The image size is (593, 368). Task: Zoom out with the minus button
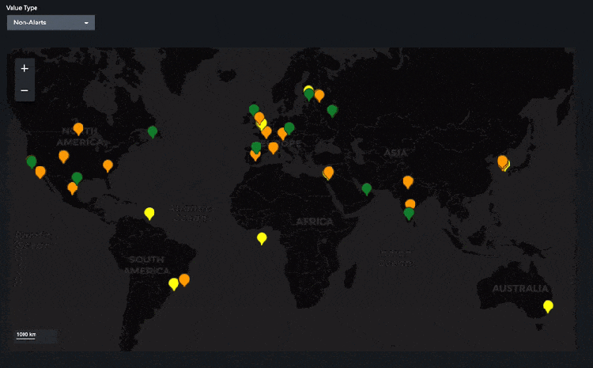25,90
